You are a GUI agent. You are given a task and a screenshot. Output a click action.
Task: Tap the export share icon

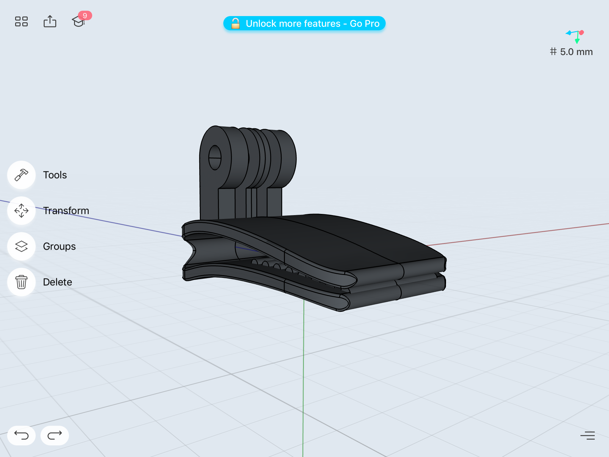[x=50, y=21]
